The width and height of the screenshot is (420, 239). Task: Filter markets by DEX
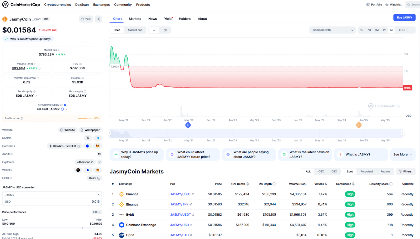point(334,172)
